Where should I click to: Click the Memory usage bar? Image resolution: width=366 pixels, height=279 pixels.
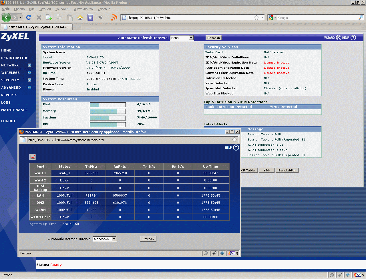pos(108,111)
